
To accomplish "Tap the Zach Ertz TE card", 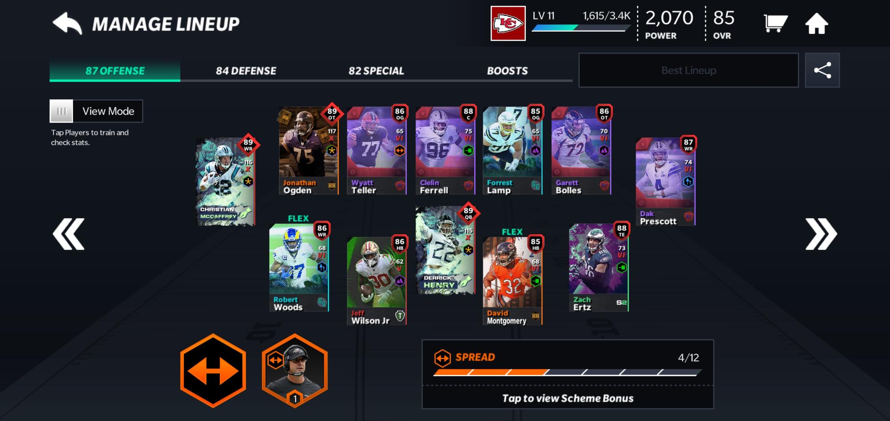I will pos(599,267).
